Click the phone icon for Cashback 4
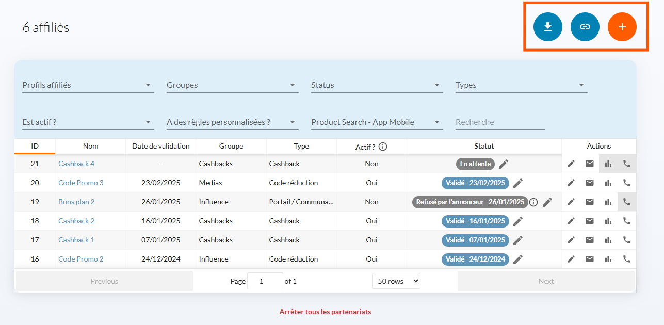The height and width of the screenshot is (325, 664). pyautogui.click(x=627, y=164)
